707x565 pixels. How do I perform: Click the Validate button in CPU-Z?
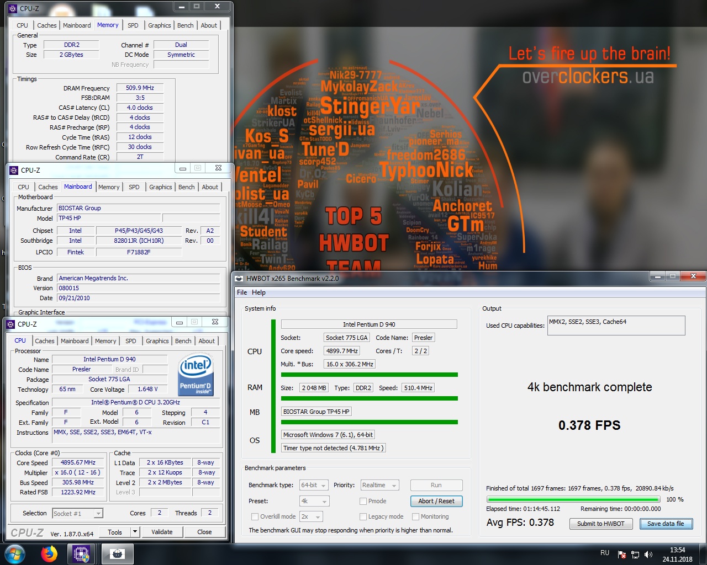click(162, 532)
